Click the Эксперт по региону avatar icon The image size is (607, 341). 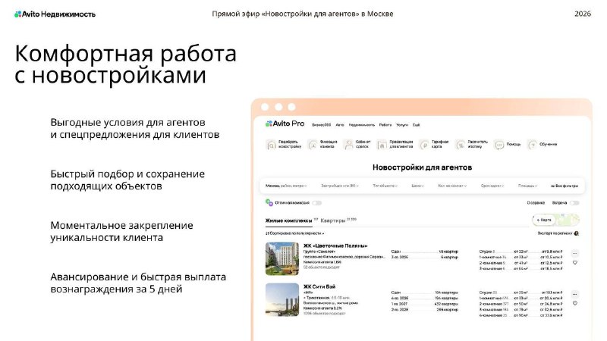[577, 233]
